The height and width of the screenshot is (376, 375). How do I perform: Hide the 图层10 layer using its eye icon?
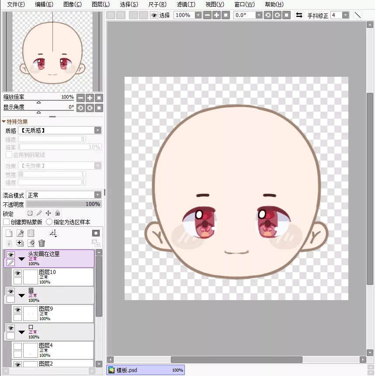click(x=17, y=273)
